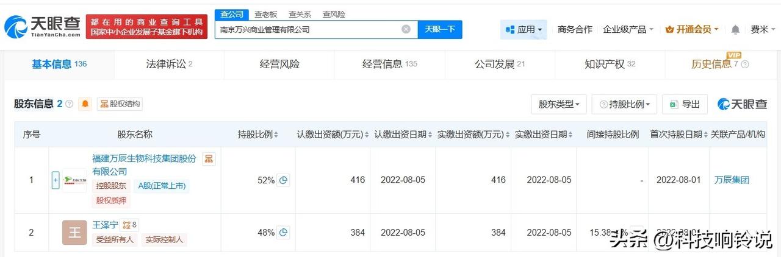Click the A股(正常上市) tag

(162, 186)
